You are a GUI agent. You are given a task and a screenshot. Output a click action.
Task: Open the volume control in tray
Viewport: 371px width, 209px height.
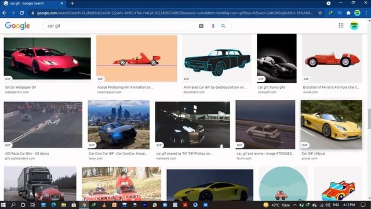[x=328, y=205]
